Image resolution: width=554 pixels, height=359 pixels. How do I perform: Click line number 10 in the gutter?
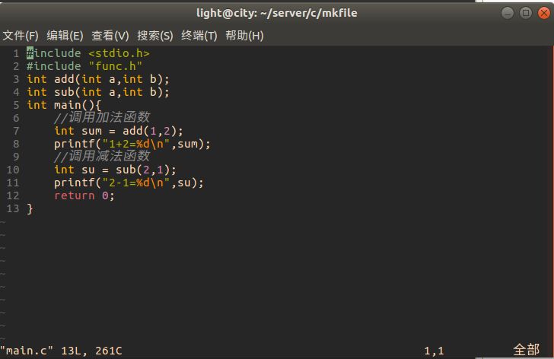tap(13, 170)
